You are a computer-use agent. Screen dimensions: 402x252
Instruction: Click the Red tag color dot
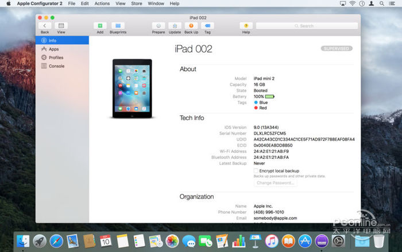[256, 108]
